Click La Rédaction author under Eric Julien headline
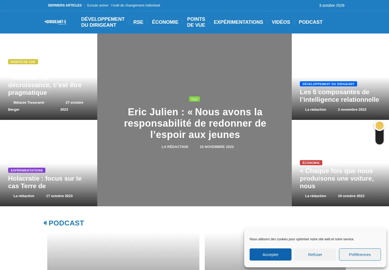This screenshot has width=389, height=270. point(175,147)
